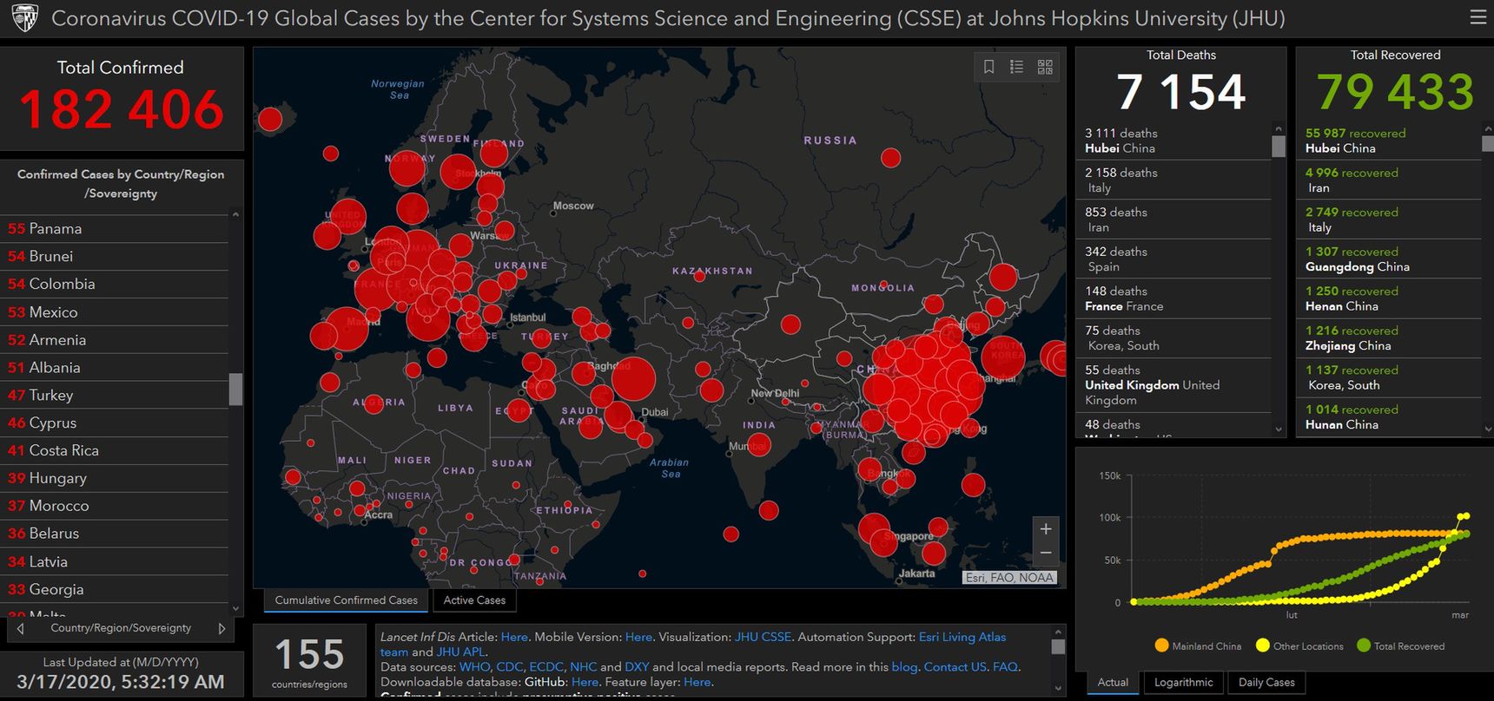Click Zhejiang China recovered entry

pos(1389,338)
